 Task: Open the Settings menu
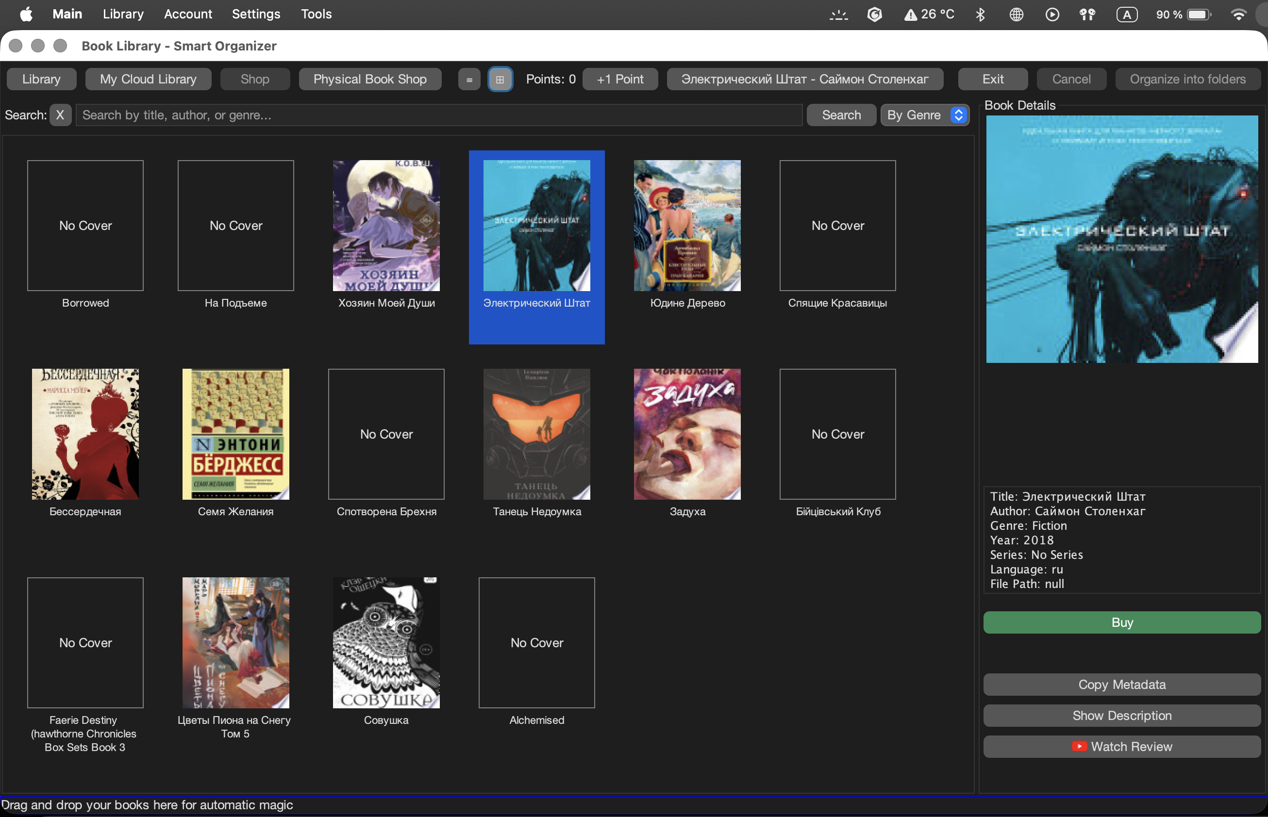coord(256,15)
